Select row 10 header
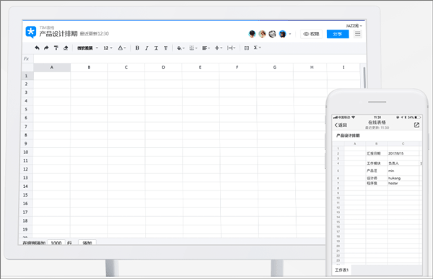Screen dimensions: 433x279 (26, 152)
